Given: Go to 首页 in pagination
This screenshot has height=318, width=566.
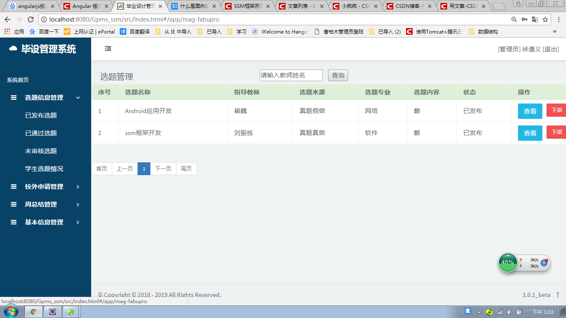Looking at the screenshot, I should [x=102, y=169].
